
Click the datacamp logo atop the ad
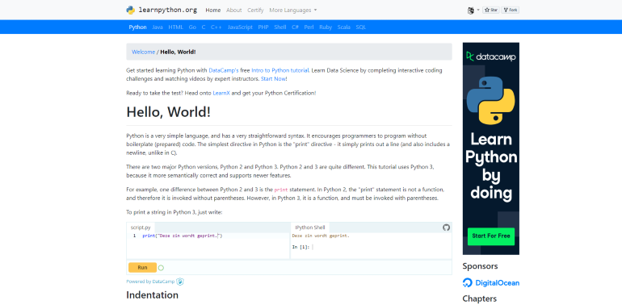coord(490,56)
